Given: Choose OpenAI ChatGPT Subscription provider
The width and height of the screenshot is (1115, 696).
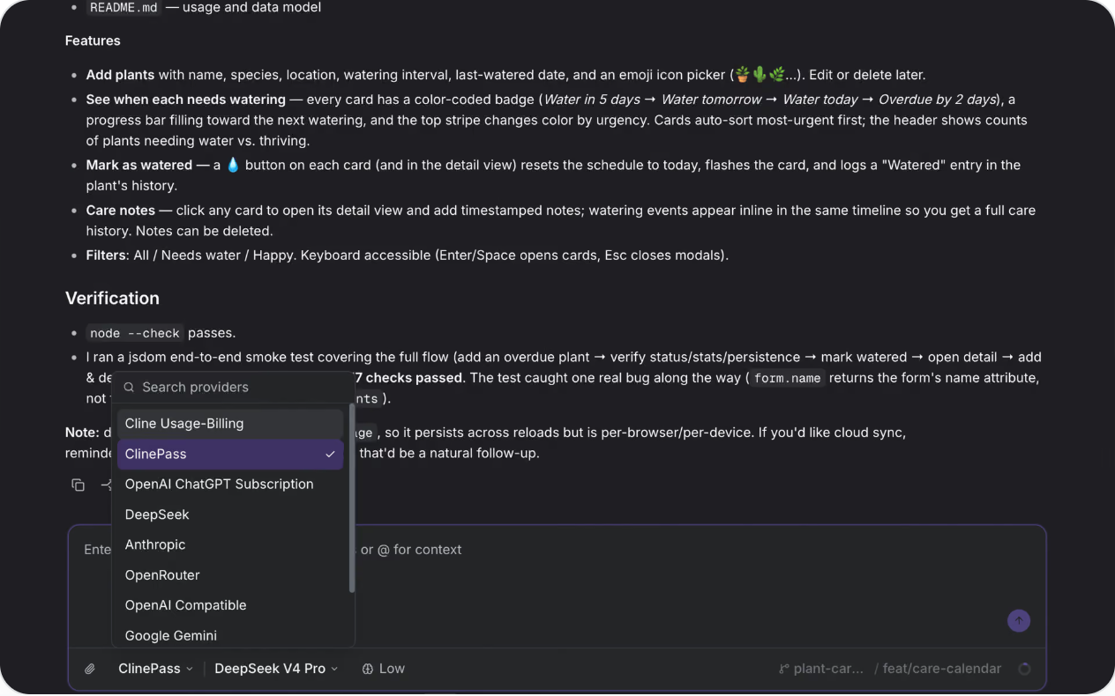Looking at the screenshot, I should (x=230, y=484).
